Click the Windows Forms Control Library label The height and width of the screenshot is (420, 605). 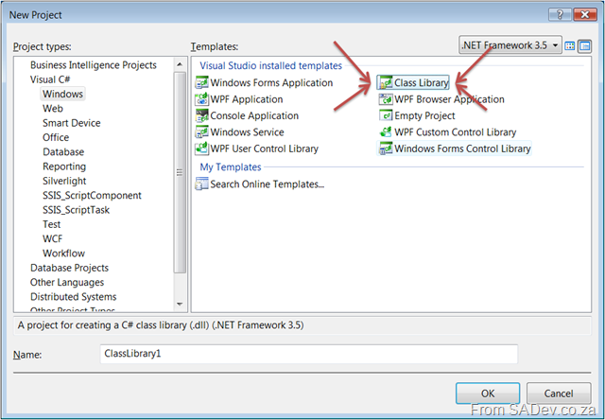tap(462, 149)
